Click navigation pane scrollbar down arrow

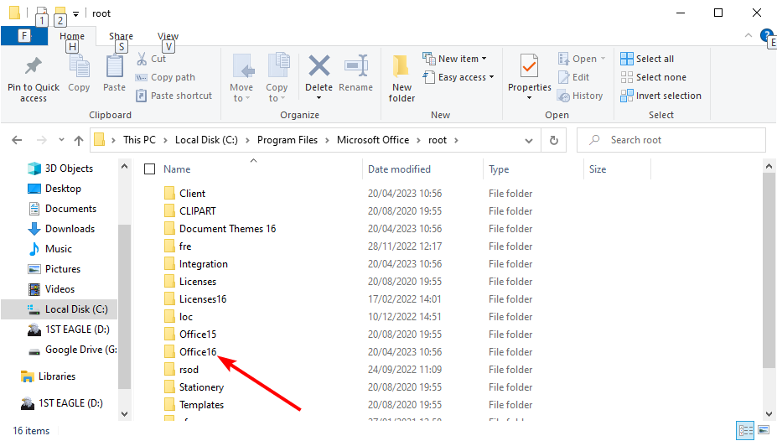124,413
